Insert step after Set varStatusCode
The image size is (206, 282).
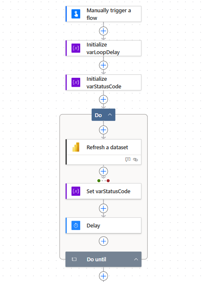(x=103, y=208)
